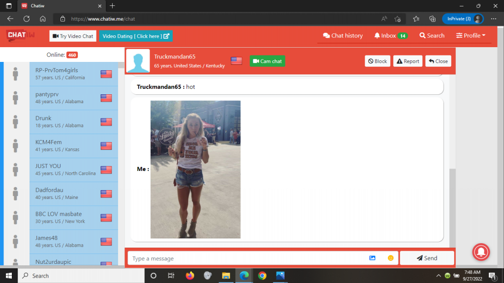Screen dimensions: 504x283
Task: Block user Truckmandan65
Action: pyautogui.click(x=378, y=61)
